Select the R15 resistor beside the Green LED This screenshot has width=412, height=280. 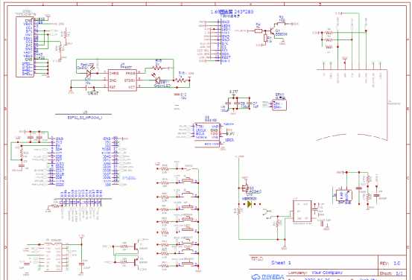click(x=182, y=80)
